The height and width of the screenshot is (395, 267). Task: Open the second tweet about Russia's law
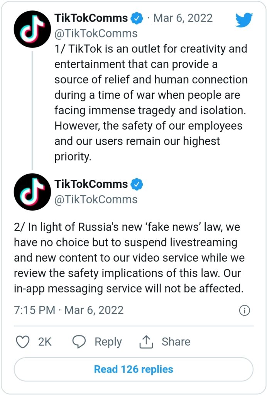[x=129, y=258]
